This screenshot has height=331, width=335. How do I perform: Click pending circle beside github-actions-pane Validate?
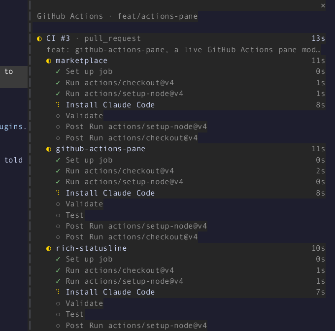point(58,204)
